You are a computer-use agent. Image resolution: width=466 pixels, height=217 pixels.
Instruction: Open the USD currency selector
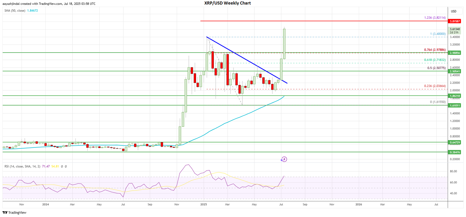point(453,11)
